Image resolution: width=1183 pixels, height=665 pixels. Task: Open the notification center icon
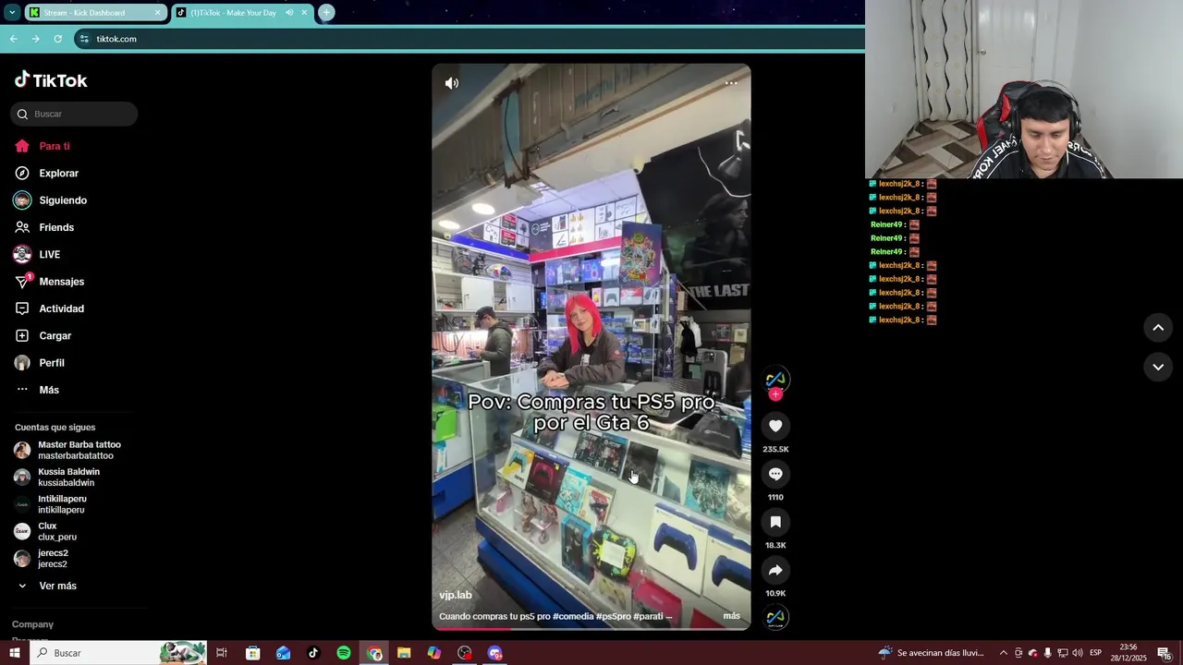1164,653
